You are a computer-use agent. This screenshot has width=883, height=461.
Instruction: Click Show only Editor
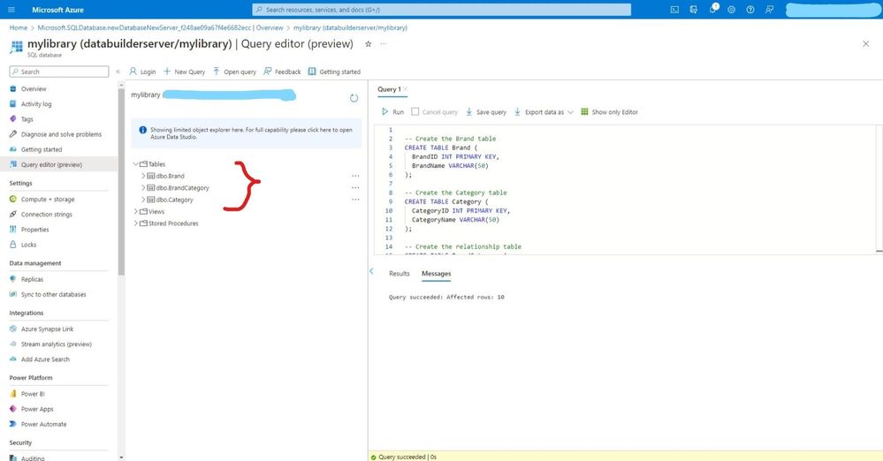coord(609,112)
